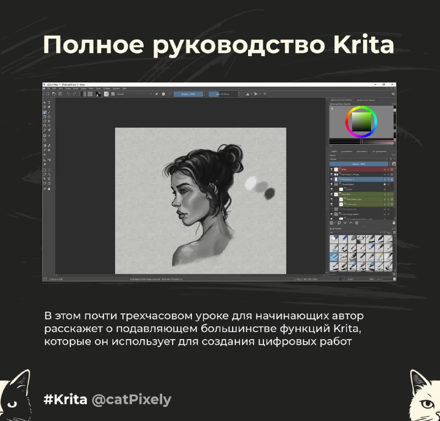Image resolution: width=440 pixels, height=421 pixels.
Task: Open the foreground/background color swatch
Action: click(98, 94)
